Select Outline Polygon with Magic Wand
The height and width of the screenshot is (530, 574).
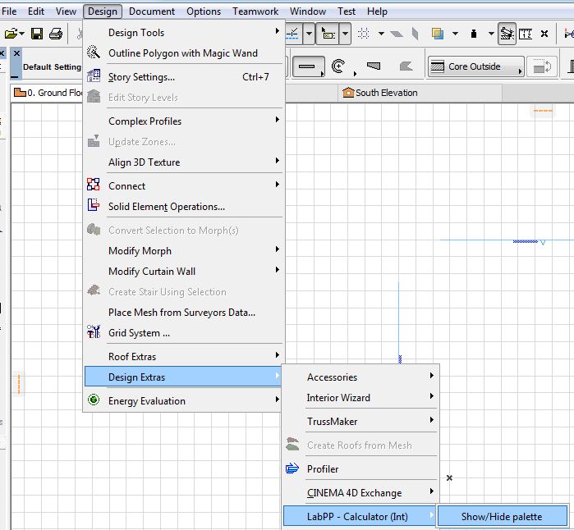coord(183,53)
